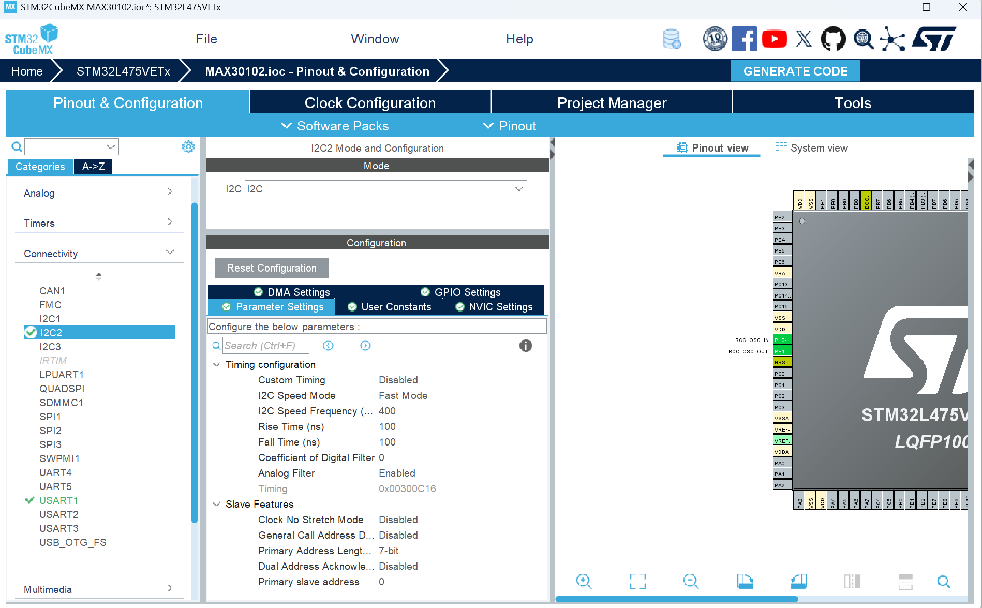Click the horizontal split view icon
982x608 pixels.
[905, 582]
